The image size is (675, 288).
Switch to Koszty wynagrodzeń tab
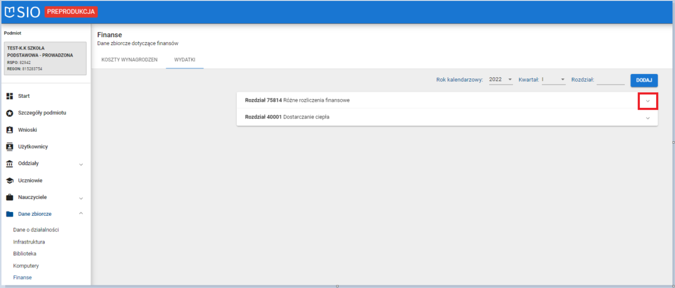(125, 60)
